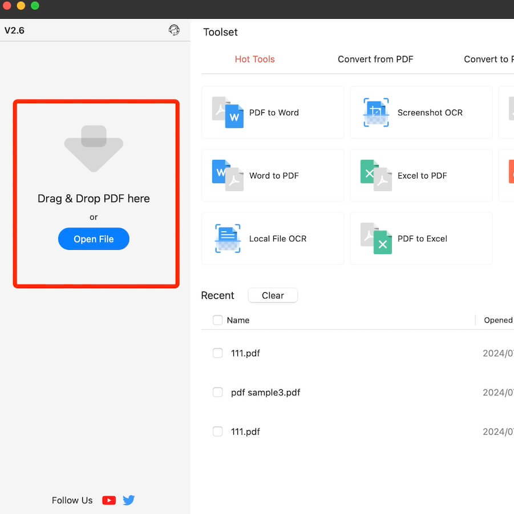This screenshot has height=514, width=514.
Task: Select the Word to PDF label
Action: tap(274, 175)
